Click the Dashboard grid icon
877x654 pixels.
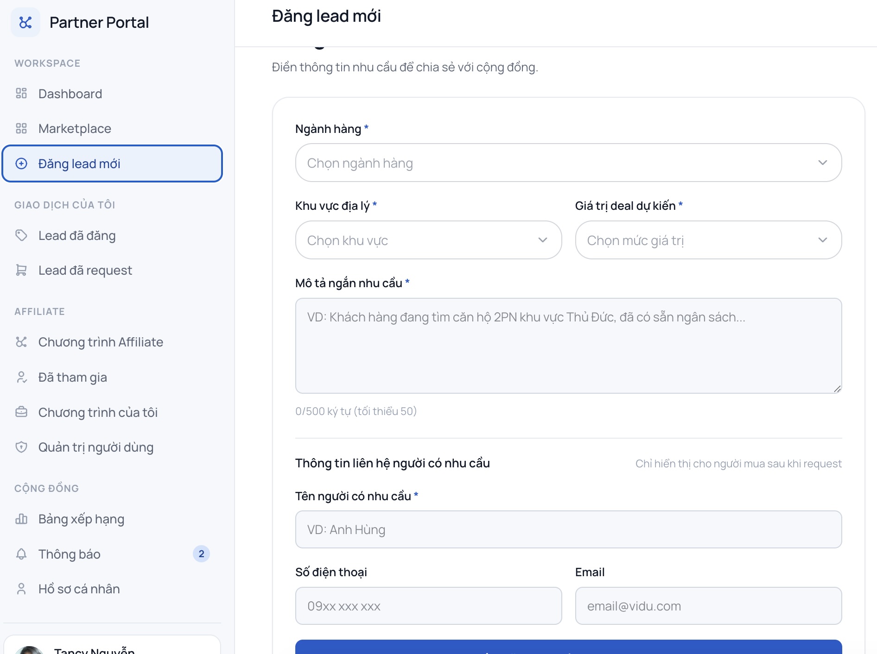pyautogui.click(x=21, y=94)
